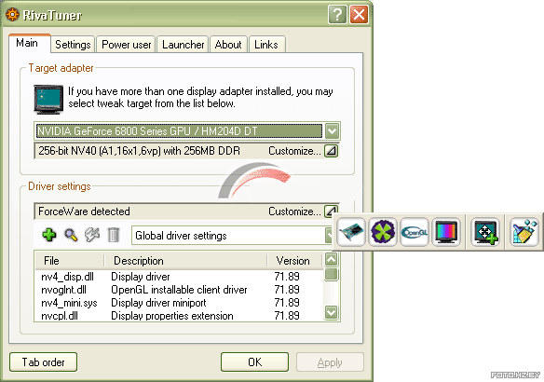The height and width of the screenshot is (382, 544).
Task: Click the '256-bit NV40' adapter info text
Action: [139, 151]
